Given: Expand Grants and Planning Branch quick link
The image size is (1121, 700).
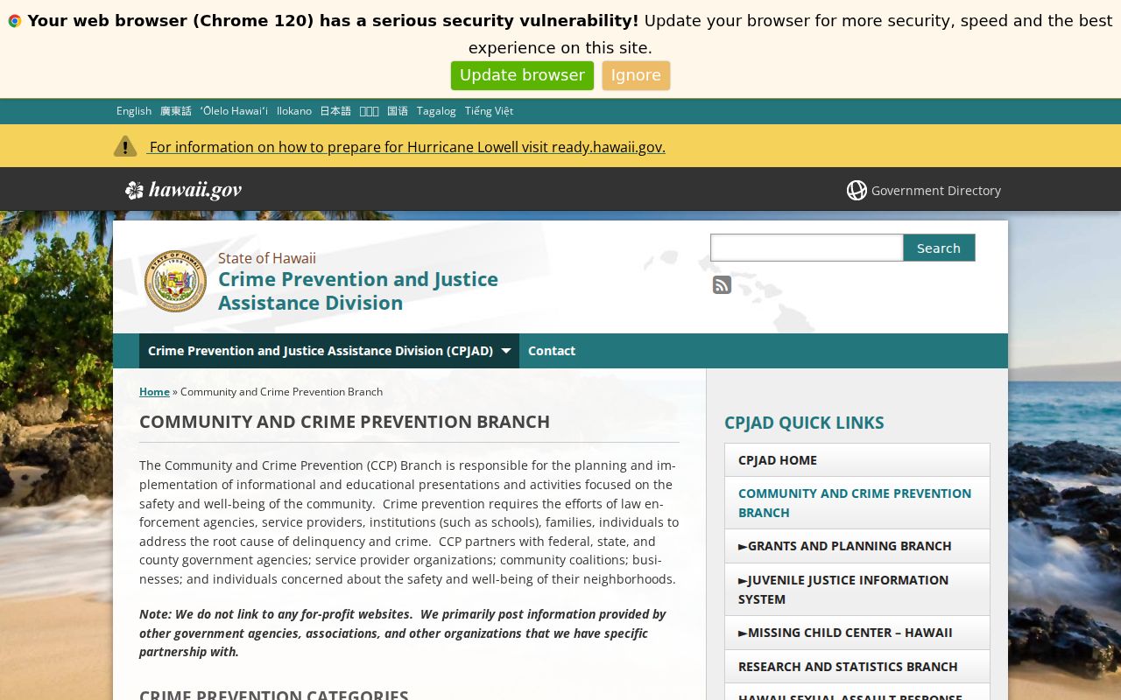Looking at the screenshot, I should point(857,546).
